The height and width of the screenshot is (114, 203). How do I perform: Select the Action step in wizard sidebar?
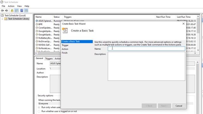pyautogui.click(x=65, y=49)
